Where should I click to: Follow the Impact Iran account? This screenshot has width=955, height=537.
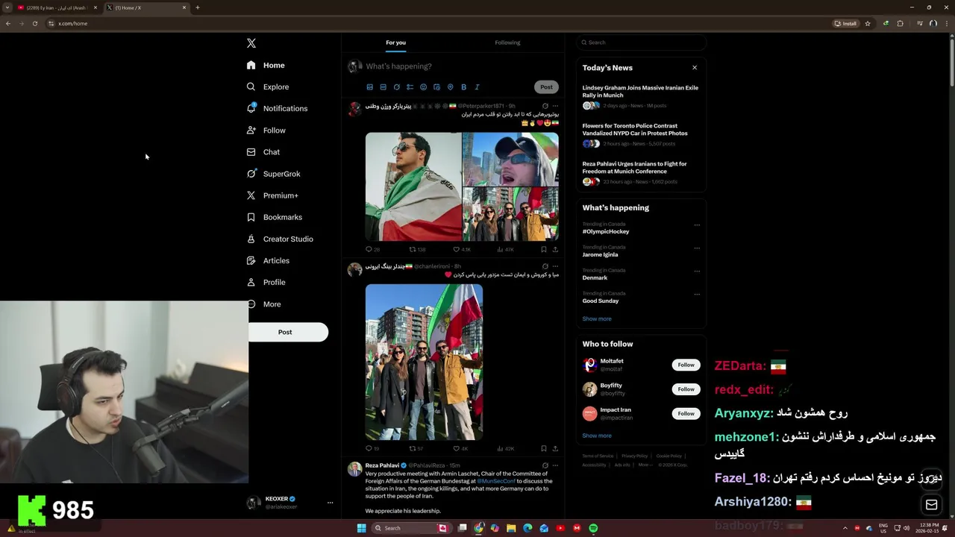tap(686, 413)
